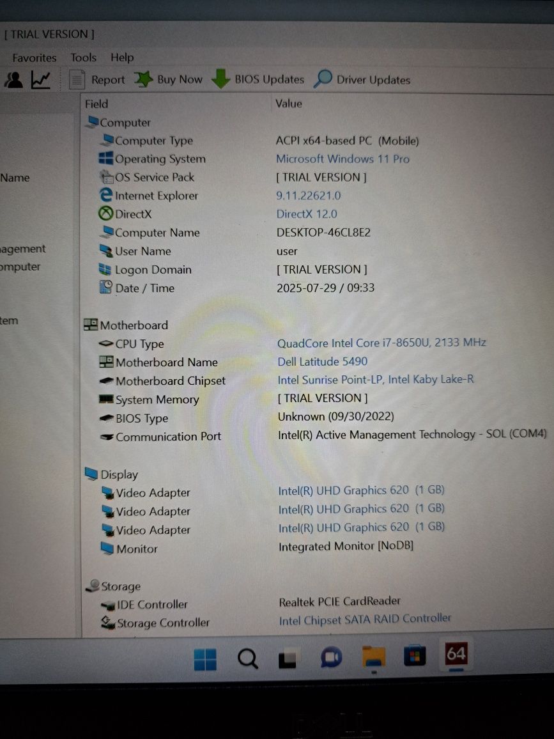Image resolution: width=554 pixels, height=739 pixels.
Task: Select the DESKTOP-46CL8E2 value
Action: 323,232
